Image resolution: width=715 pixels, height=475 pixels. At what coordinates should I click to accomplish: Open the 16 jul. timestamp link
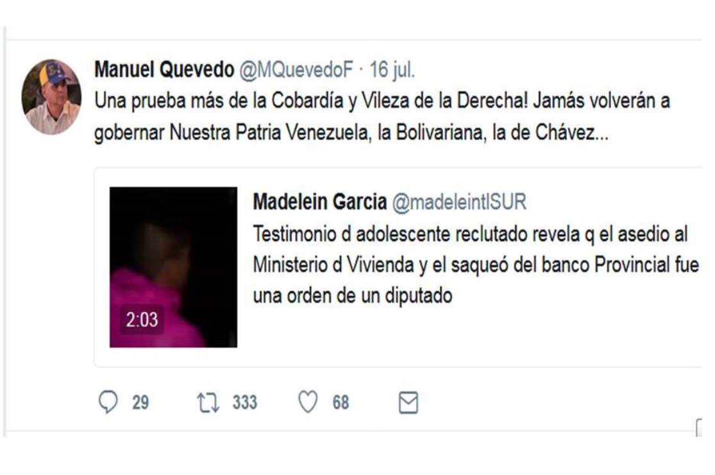click(x=392, y=70)
